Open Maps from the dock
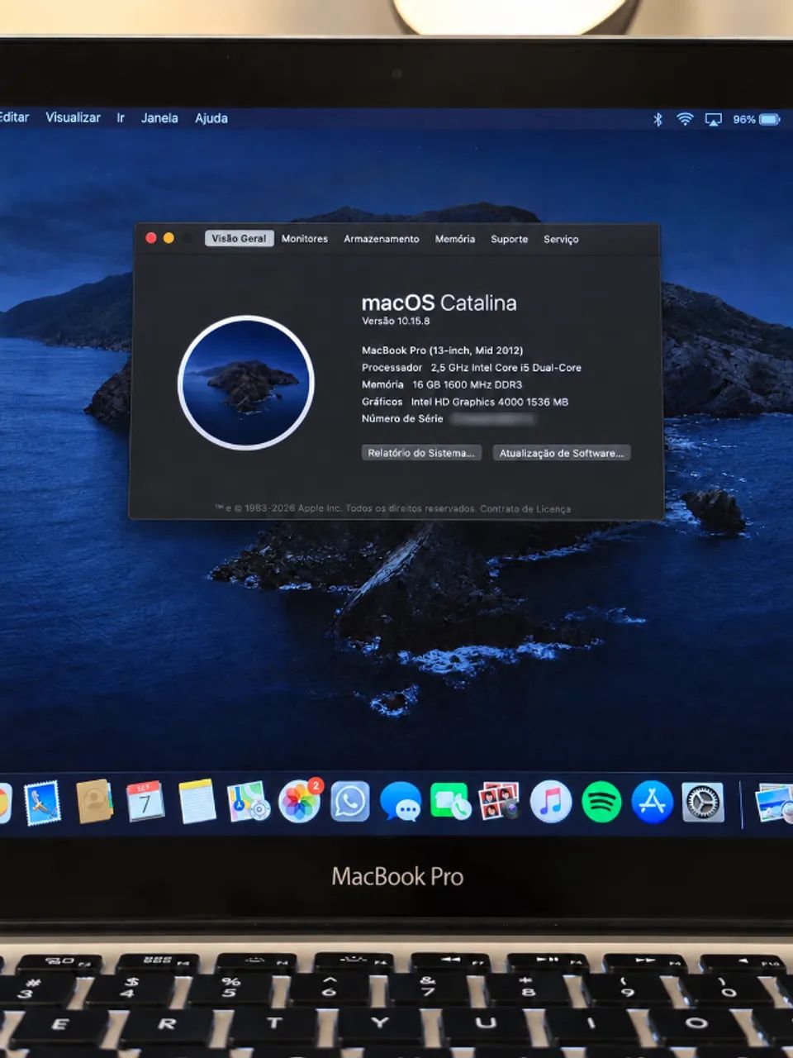 coord(248,802)
